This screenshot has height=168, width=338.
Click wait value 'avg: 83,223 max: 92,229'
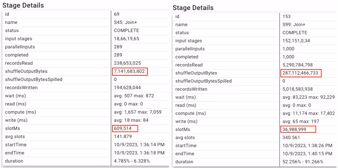[309, 97]
